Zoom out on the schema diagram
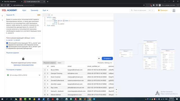This screenshot has width=180, height=101. 116,92
